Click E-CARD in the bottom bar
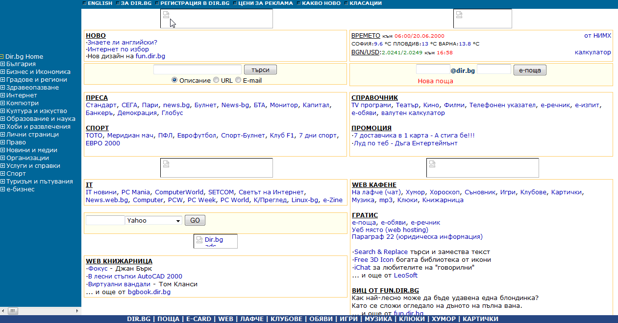Image resolution: width=618 pixels, height=323 pixels. [x=199, y=319]
